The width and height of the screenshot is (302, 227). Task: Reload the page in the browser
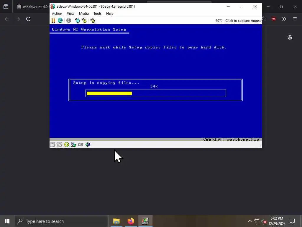pyautogui.click(x=28, y=19)
